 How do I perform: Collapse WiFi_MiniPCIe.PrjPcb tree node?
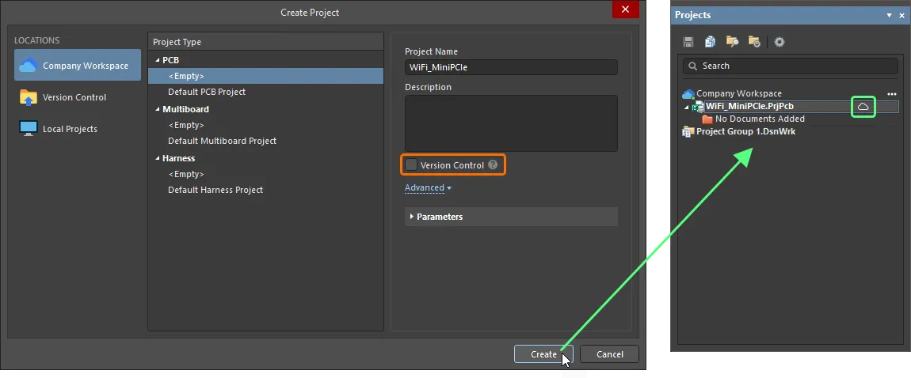[x=686, y=108]
